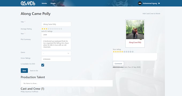
Task: Open Philip Seymour Hoffman cast link
Action: (x=29, y=92)
